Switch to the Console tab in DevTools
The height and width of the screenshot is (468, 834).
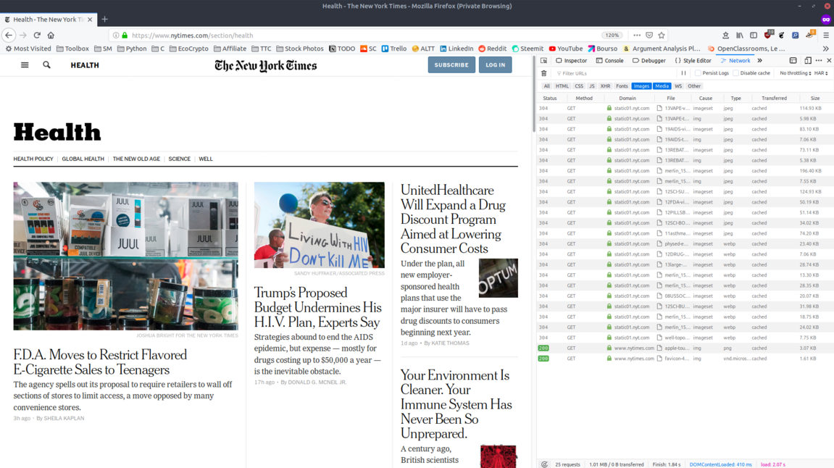[609, 61]
